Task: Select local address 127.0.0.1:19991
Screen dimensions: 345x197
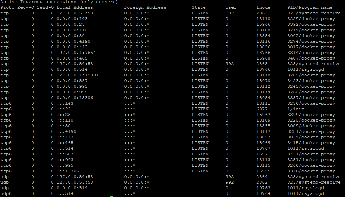Action: (x=78, y=75)
